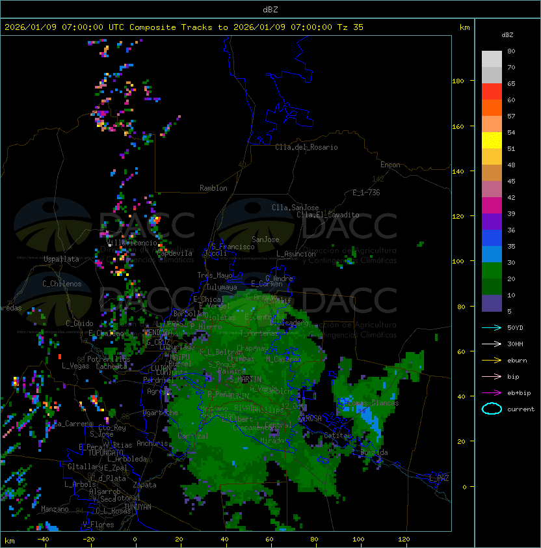Click the 'Capdevila' map label
Screen dimensions: 541x548
click(175, 253)
